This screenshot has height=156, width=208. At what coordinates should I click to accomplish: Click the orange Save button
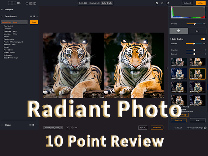pyautogui.click(x=201, y=3)
